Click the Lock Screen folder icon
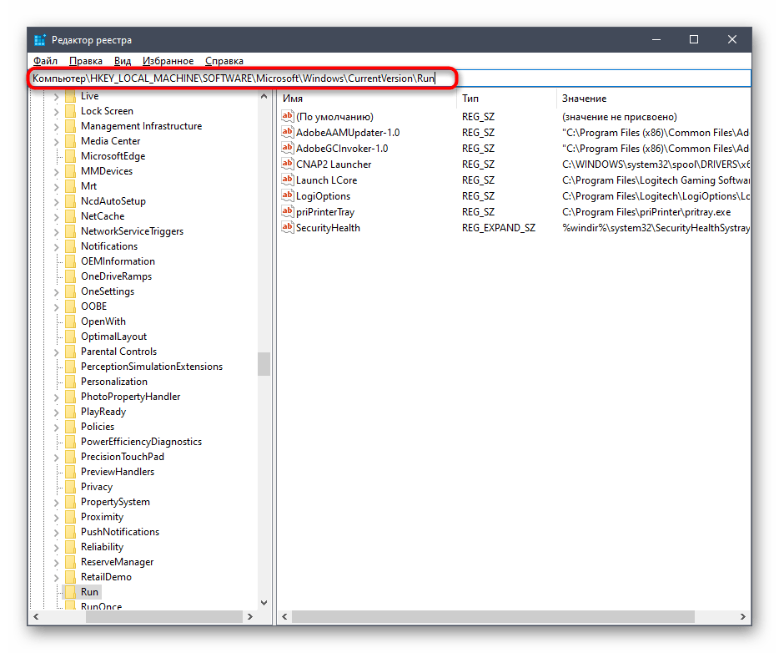This screenshot has width=779, height=653. click(71, 111)
